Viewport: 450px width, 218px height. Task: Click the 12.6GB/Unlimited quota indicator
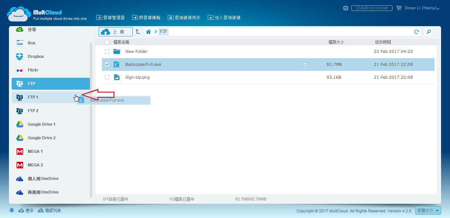pyautogui.click(x=372, y=8)
